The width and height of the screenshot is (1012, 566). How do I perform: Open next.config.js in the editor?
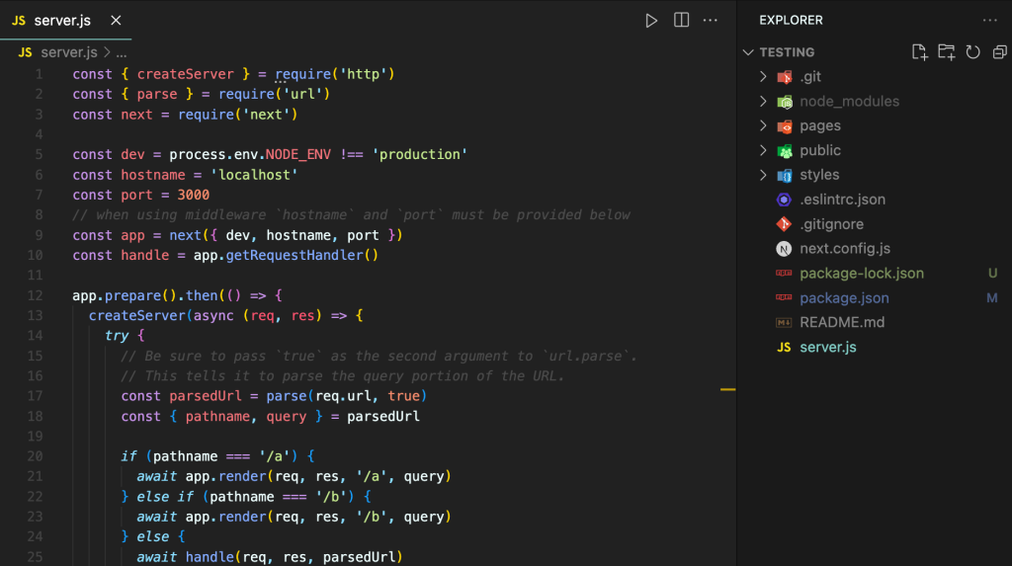pos(845,249)
